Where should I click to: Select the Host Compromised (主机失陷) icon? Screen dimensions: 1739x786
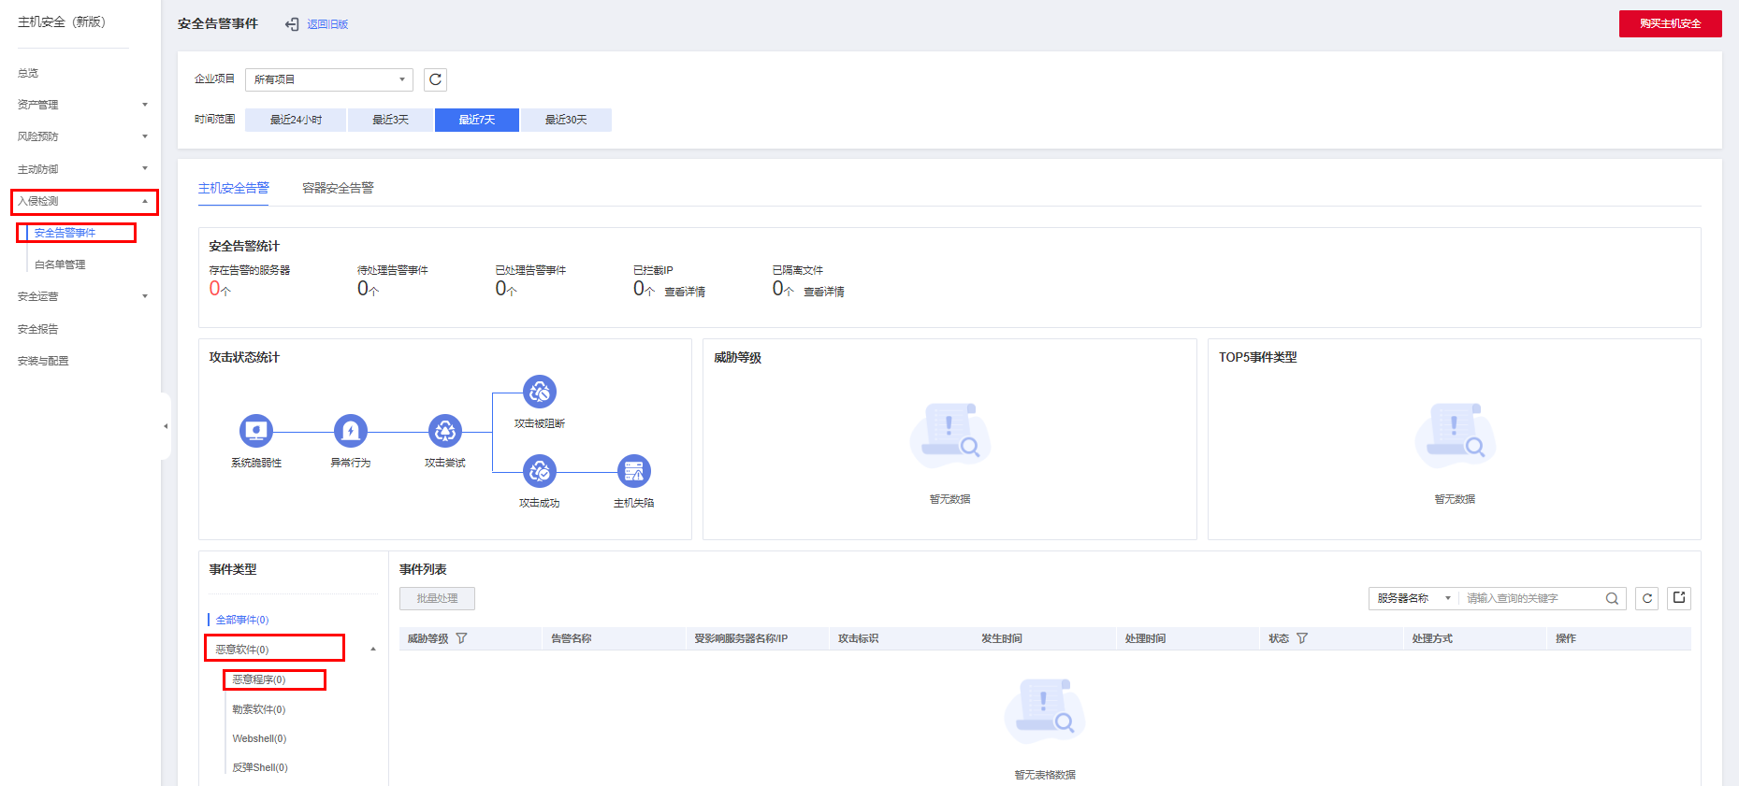tap(633, 471)
